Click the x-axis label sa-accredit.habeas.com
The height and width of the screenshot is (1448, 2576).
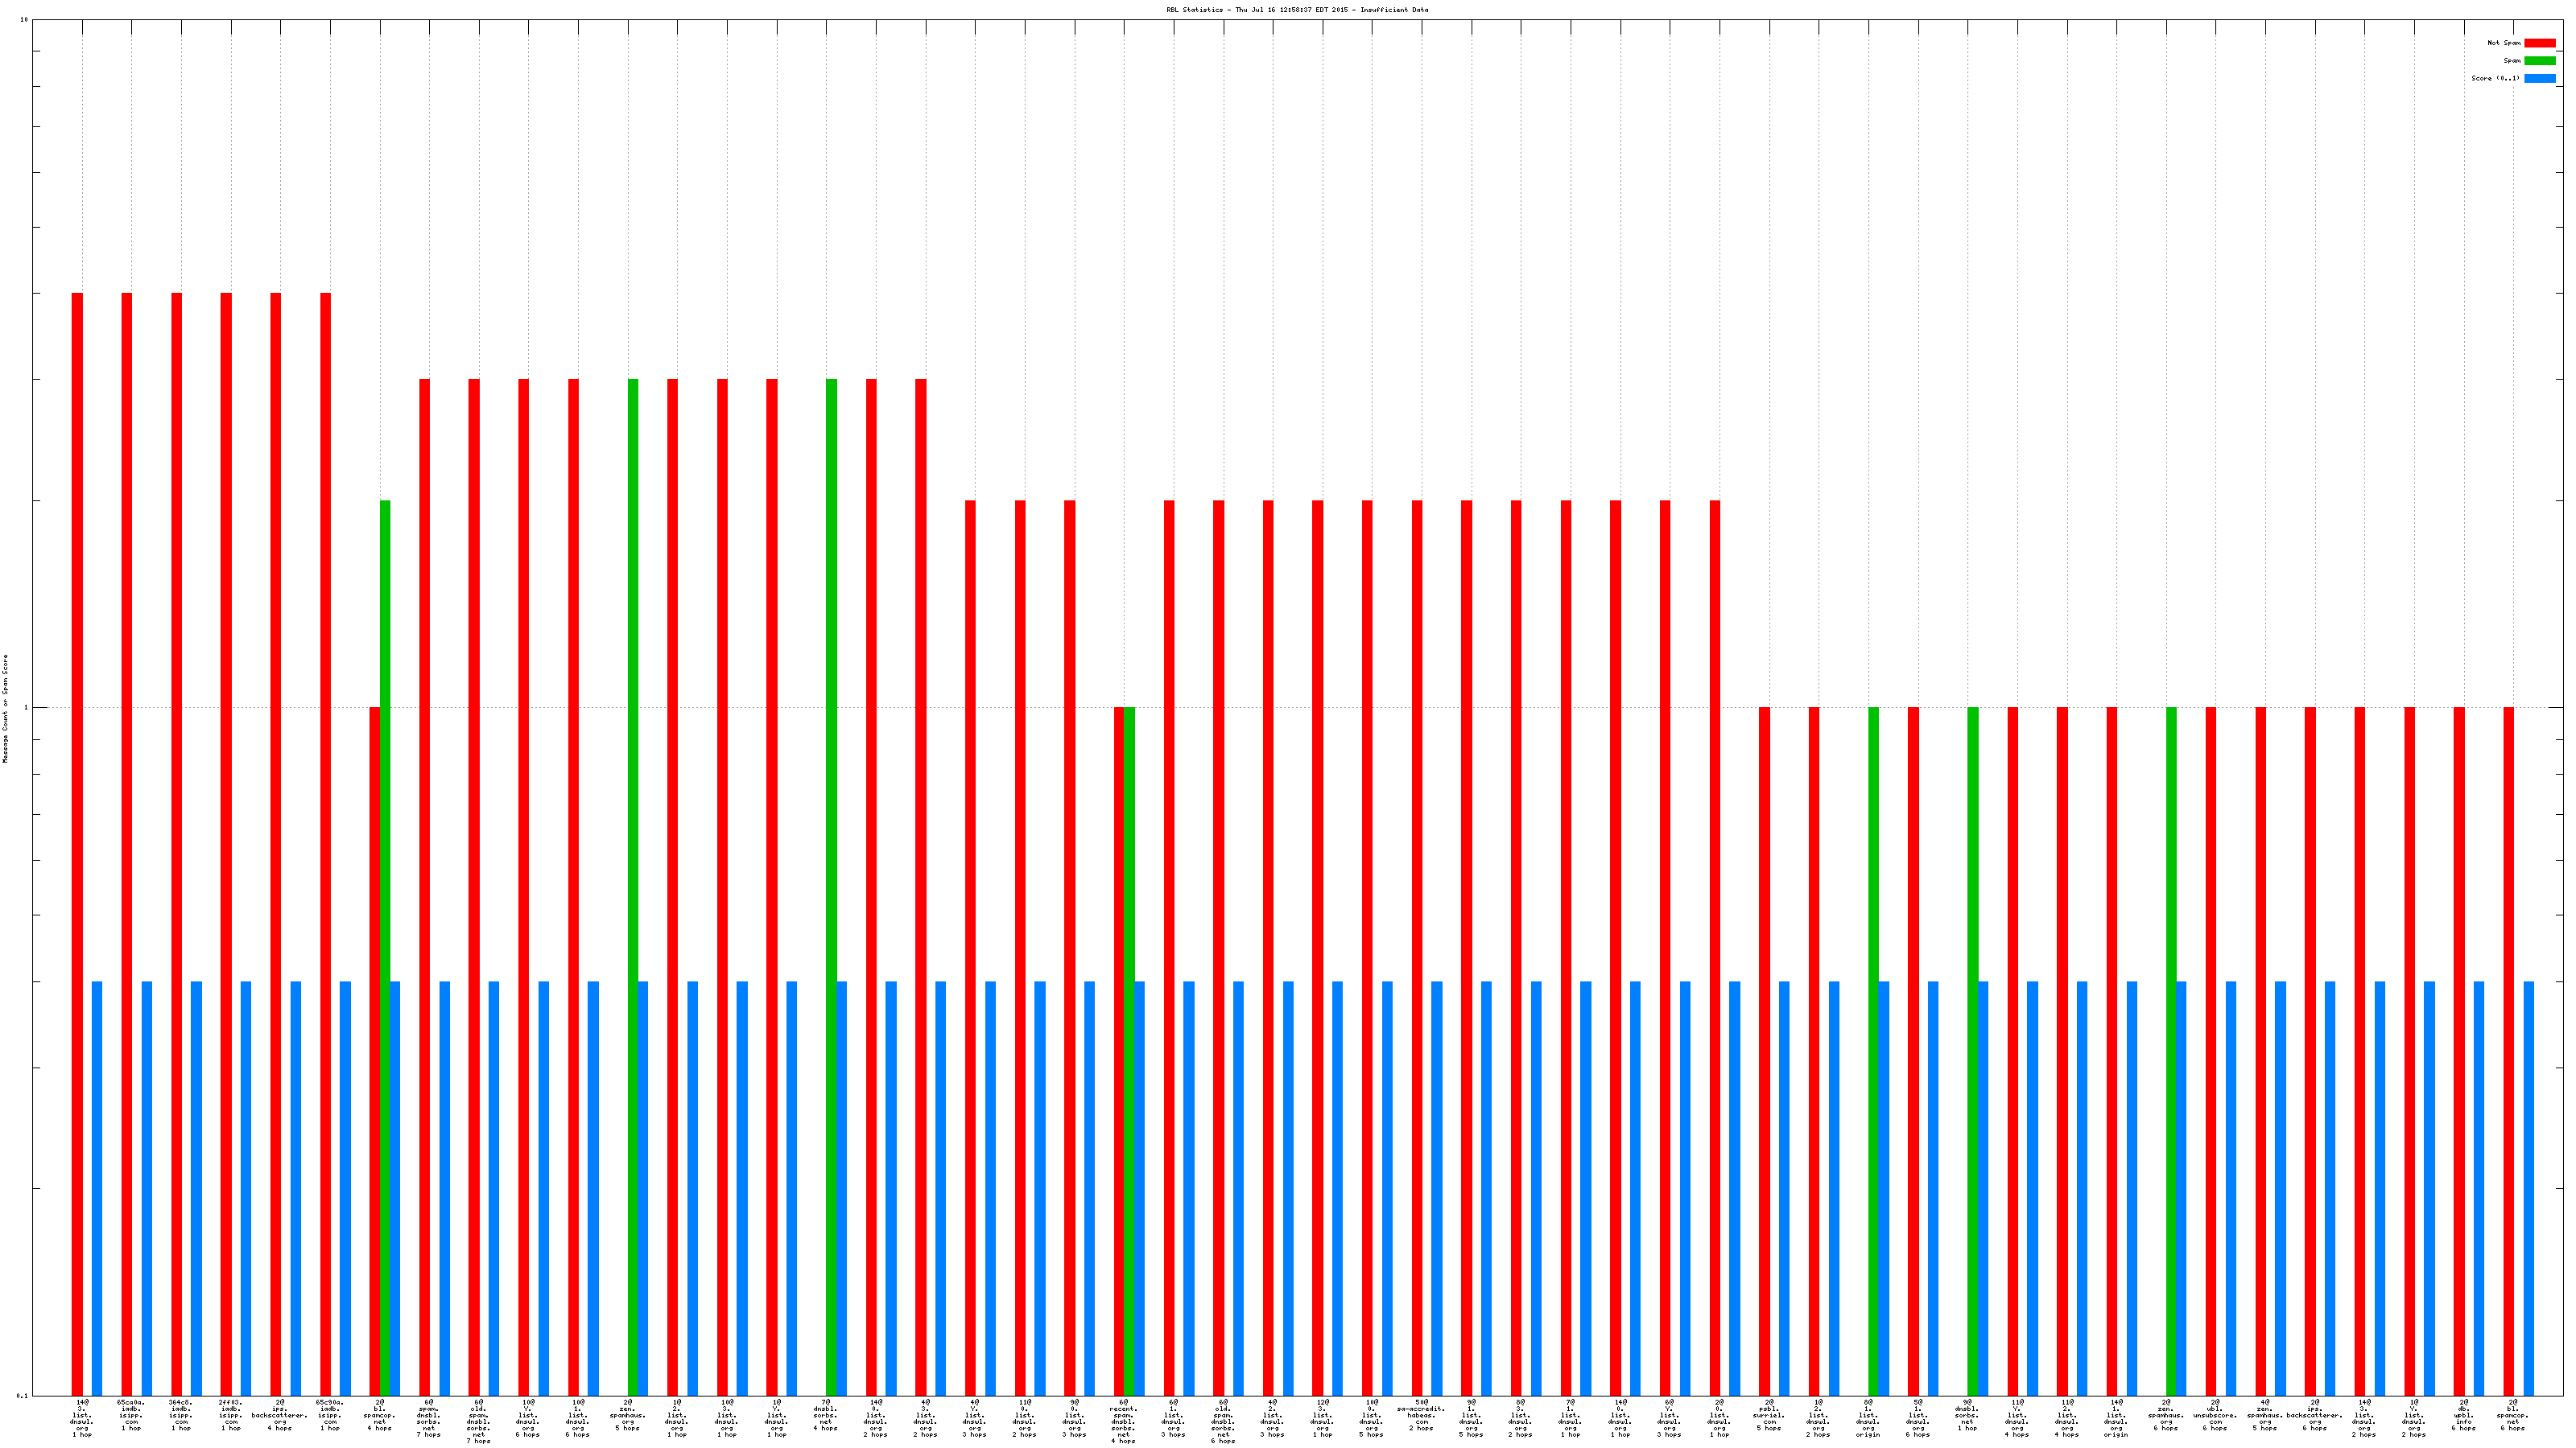[1421, 1415]
